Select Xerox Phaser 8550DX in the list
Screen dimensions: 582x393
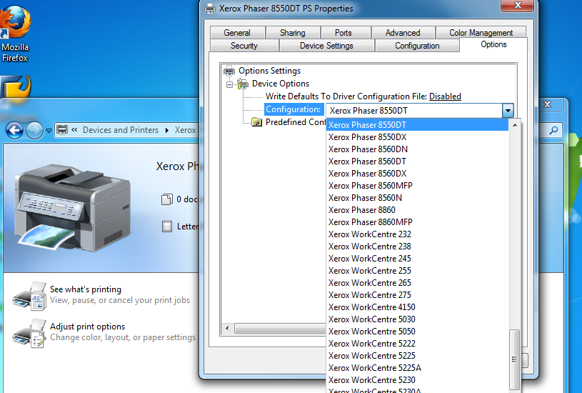(x=417, y=137)
